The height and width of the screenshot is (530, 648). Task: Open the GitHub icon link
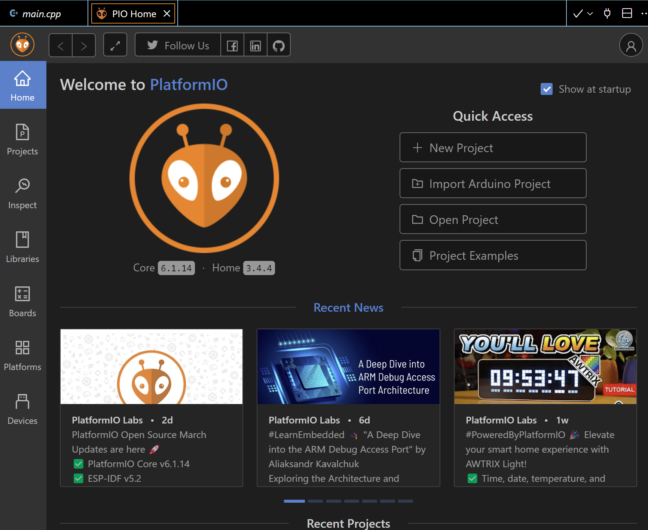[x=279, y=45]
